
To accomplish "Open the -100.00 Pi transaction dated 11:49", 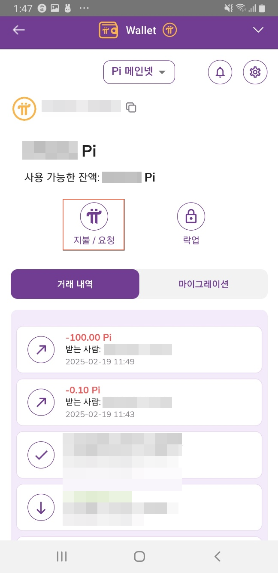I will (x=139, y=350).
